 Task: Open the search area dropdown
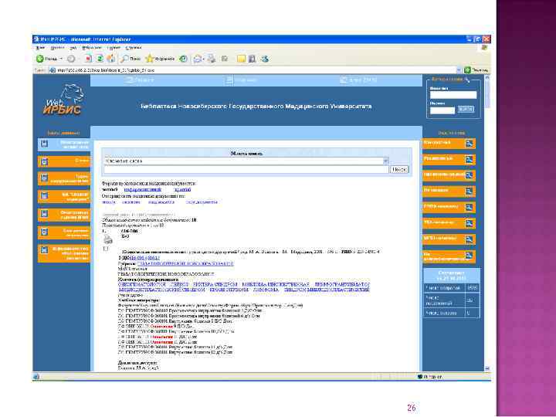click(385, 161)
